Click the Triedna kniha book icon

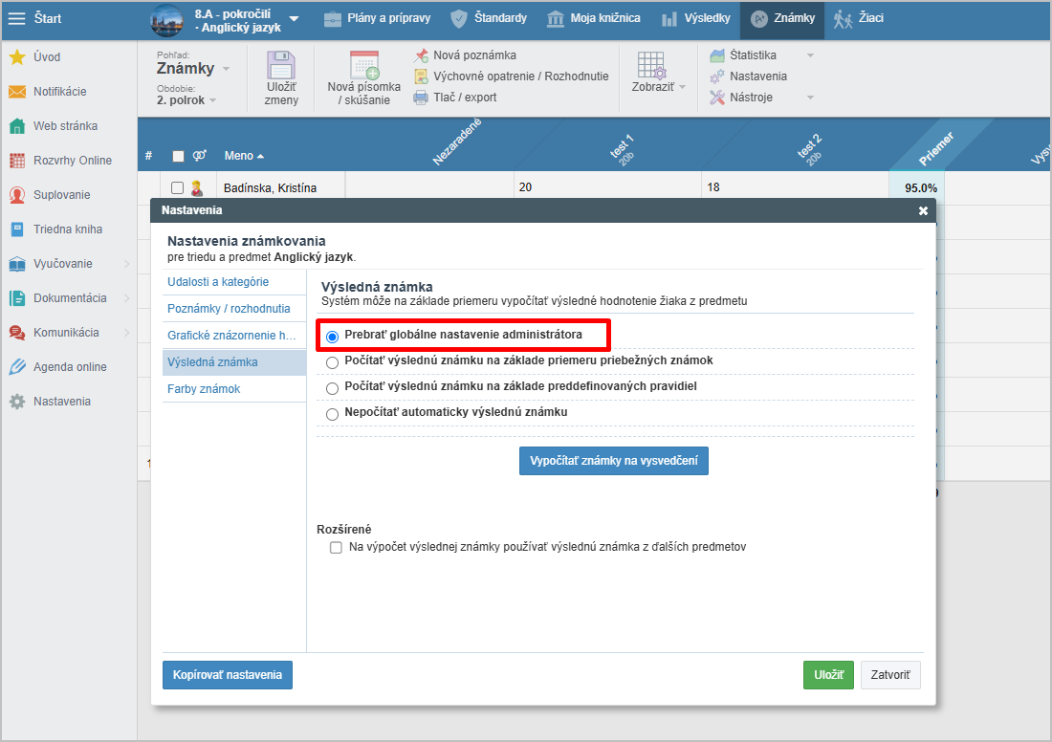tap(17, 229)
